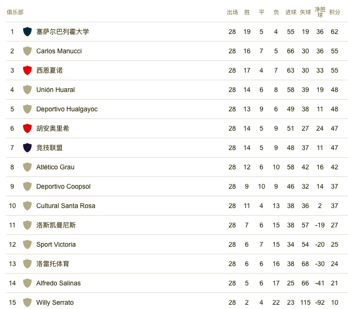The height and width of the screenshot is (309, 348).
Task: Click the red crest beside 胡安奥里希
Action: tap(27, 128)
